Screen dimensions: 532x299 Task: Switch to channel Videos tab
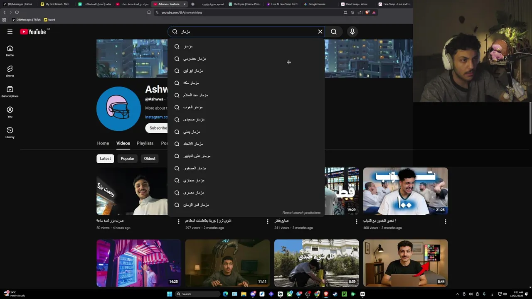(123, 143)
